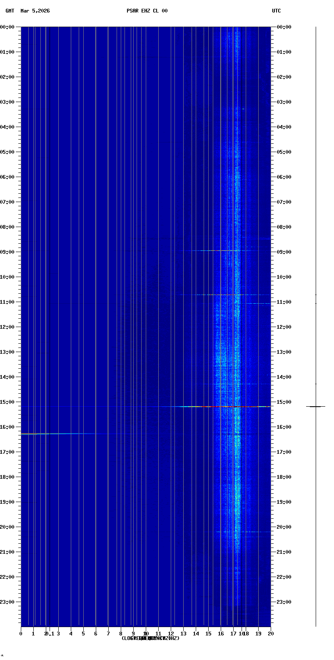Image resolution: width=334 pixels, height=660 pixels.
Task: Click the frequency axis caption below the spectrogram
Action: pos(150,638)
